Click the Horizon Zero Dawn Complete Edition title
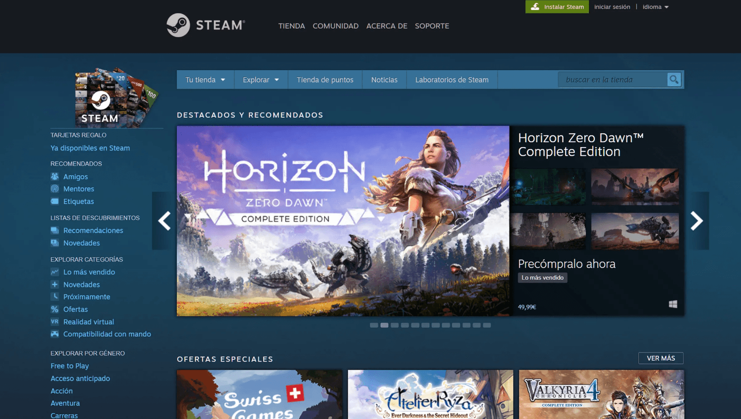Viewport: 741px width, 419px height. (581, 145)
